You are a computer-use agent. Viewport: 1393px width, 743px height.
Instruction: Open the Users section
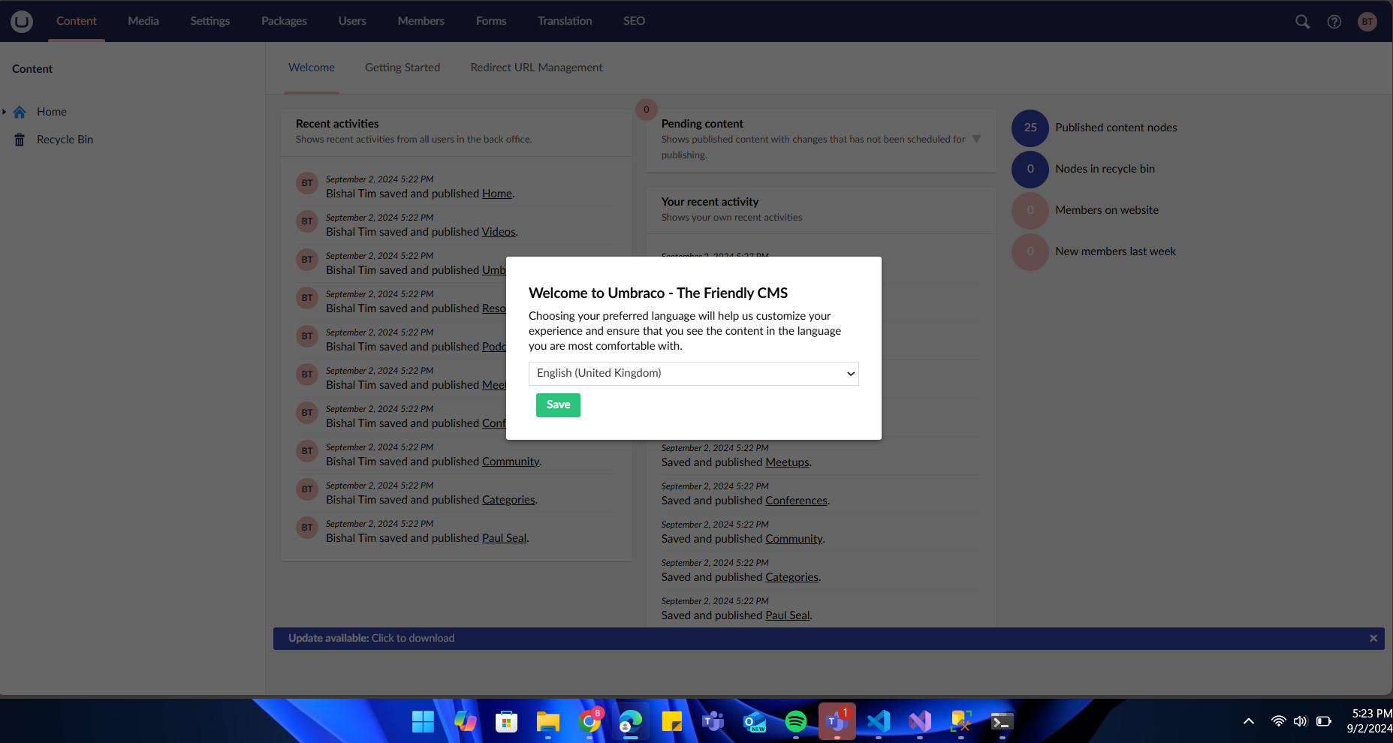(x=352, y=21)
